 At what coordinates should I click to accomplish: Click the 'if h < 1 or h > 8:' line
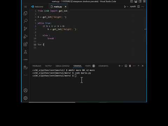54,26
